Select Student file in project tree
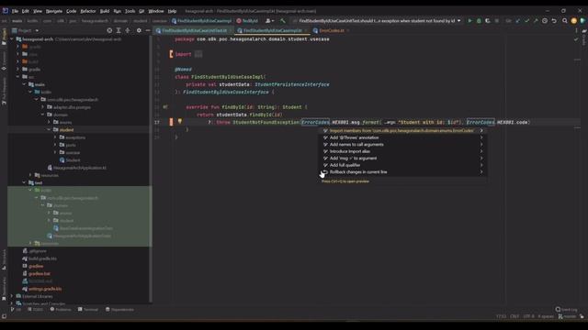 (70, 159)
